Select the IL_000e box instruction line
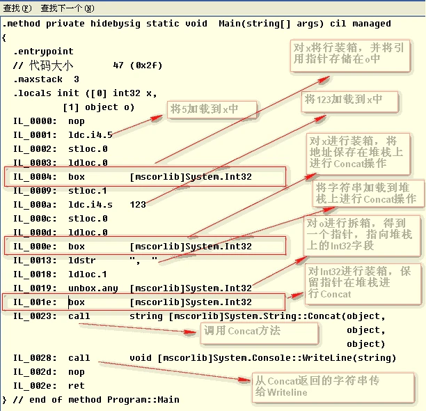426x411 pixels. tap(145, 246)
